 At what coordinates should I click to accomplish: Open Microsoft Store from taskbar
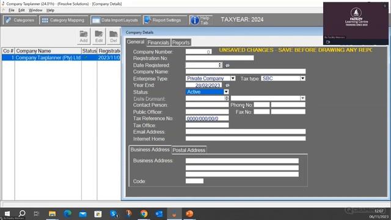98,214
